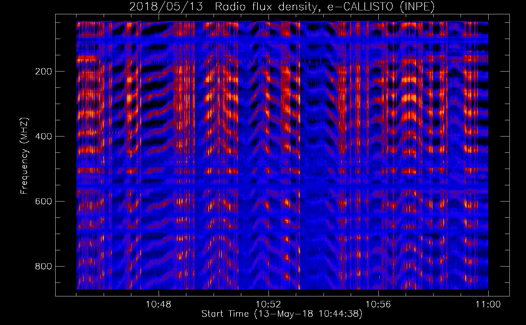Click the "Start Time (13-May-18 10:44:38)" label
The image size is (526, 325).
coord(282,314)
